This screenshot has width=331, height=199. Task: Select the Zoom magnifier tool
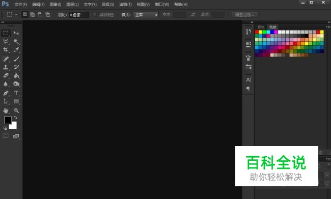(16, 110)
